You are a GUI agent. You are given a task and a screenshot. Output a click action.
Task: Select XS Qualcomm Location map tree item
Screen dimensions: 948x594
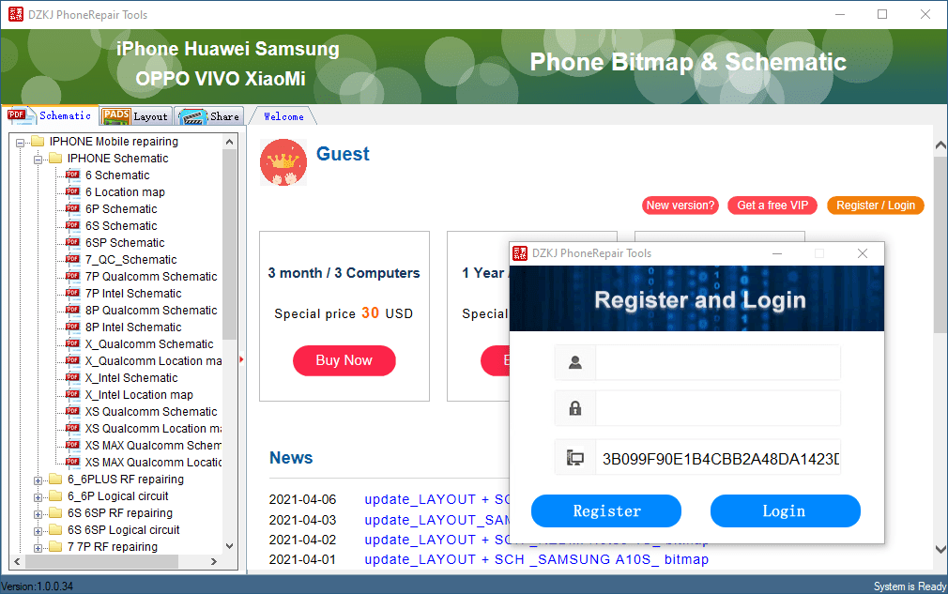tap(154, 429)
